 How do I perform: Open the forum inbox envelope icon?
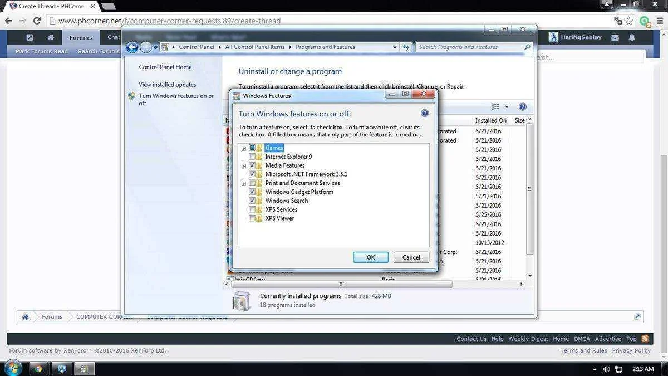click(615, 37)
